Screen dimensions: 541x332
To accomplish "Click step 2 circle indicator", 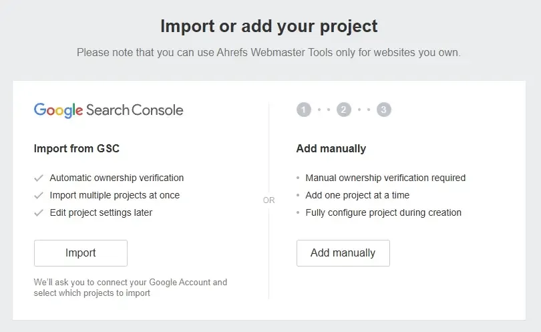I will (344, 110).
